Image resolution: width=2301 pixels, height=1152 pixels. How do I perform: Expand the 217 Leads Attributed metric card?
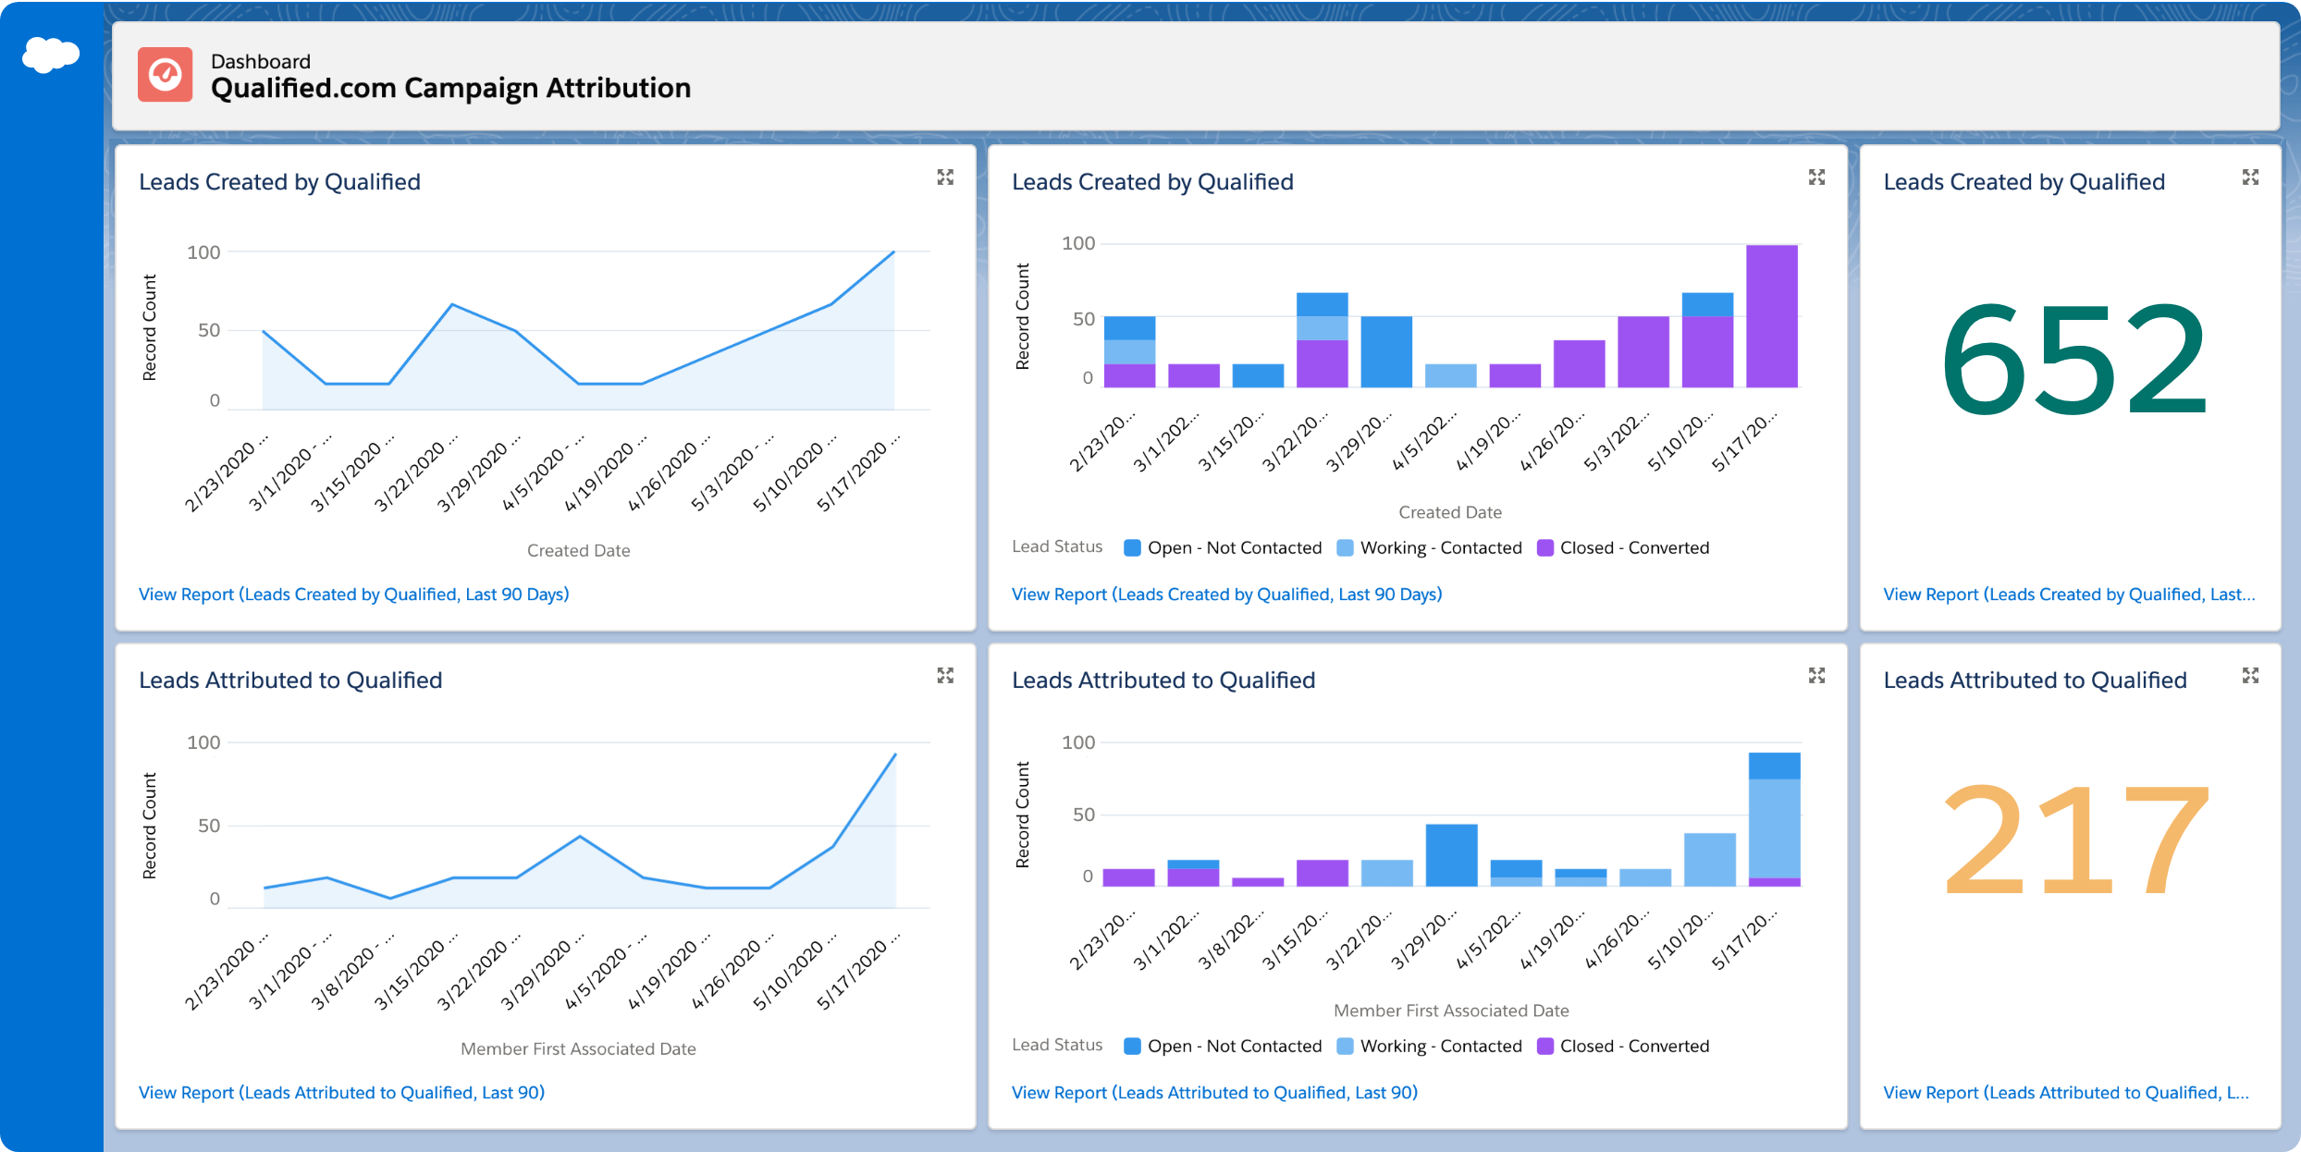pyautogui.click(x=2250, y=676)
